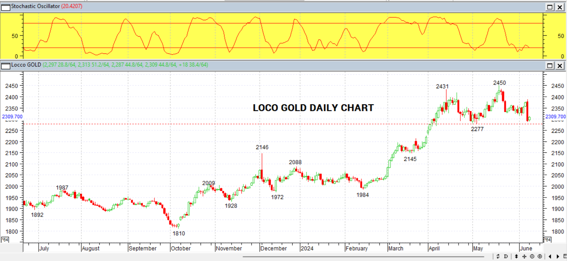Viewport: 568px width, 261px height.
Task: Click the April label on date axis
Action: tap(434, 248)
